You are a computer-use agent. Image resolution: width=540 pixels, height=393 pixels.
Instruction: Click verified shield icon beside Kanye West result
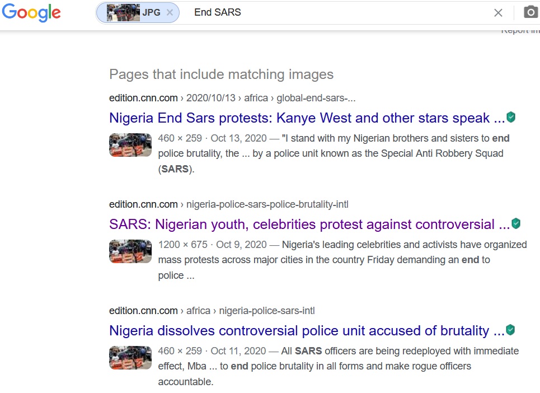coord(511,117)
